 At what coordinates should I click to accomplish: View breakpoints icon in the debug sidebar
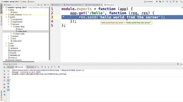tap(5, 84)
